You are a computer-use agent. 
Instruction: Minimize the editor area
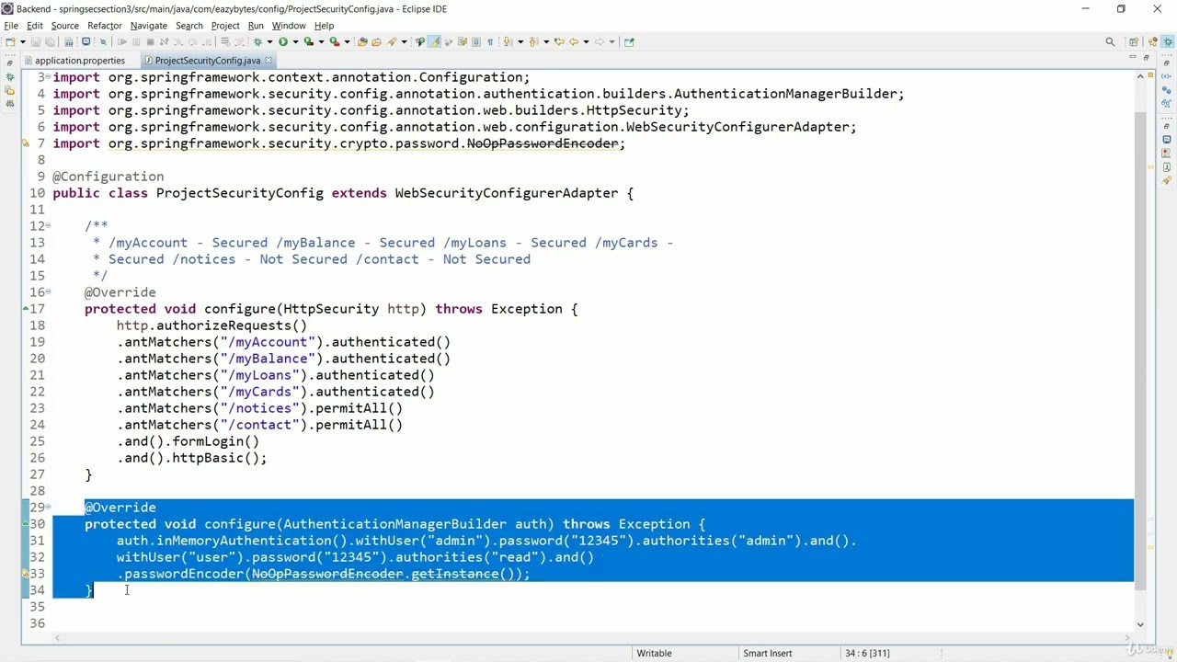click(x=1133, y=57)
